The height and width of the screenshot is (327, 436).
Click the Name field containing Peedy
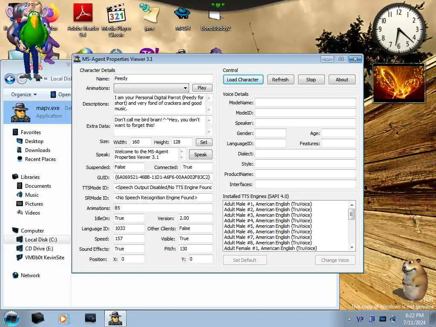(163, 78)
